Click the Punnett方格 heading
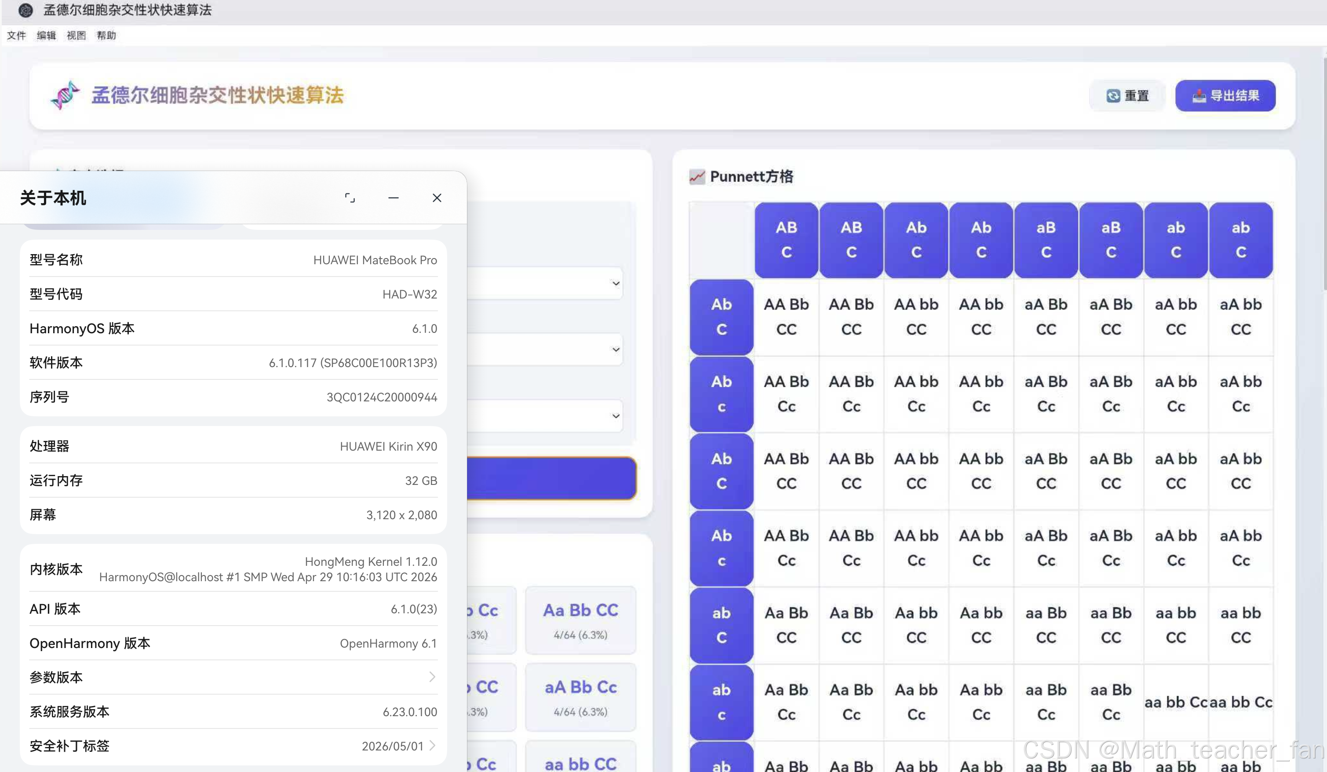This screenshot has width=1327, height=772. pyautogui.click(x=751, y=176)
